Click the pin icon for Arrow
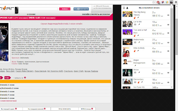This screenshot has width=178, height=111. 139,72
